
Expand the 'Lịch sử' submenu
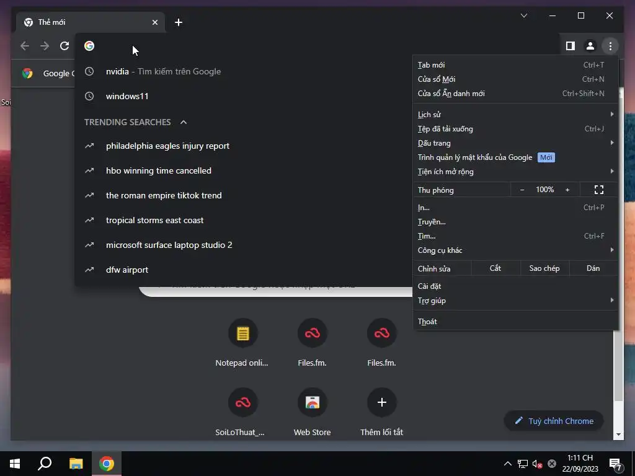coord(515,115)
